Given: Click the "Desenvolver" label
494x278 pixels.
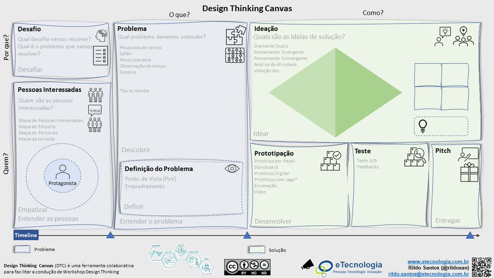Looking at the screenshot, I should 273,221.
